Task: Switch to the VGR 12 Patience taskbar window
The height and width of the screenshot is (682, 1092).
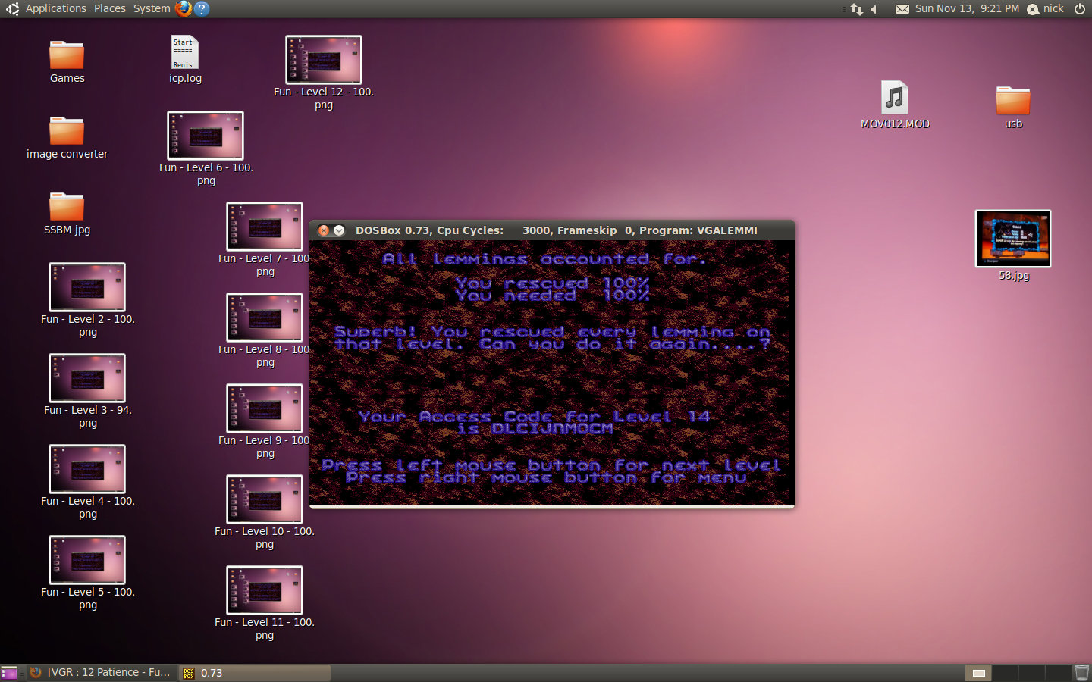Action: tap(102, 672)
